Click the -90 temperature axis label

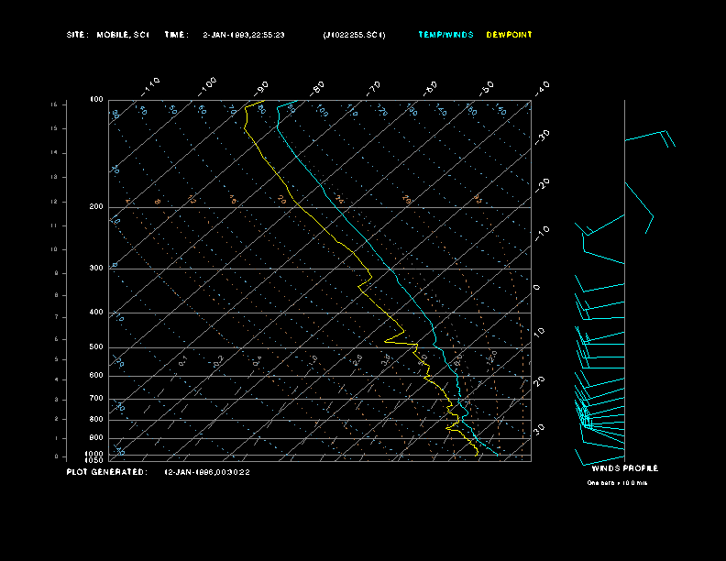pos(262,86)
